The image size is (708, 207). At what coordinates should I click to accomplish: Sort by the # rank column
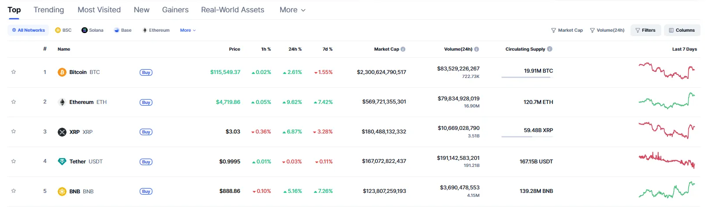point(45,49)
